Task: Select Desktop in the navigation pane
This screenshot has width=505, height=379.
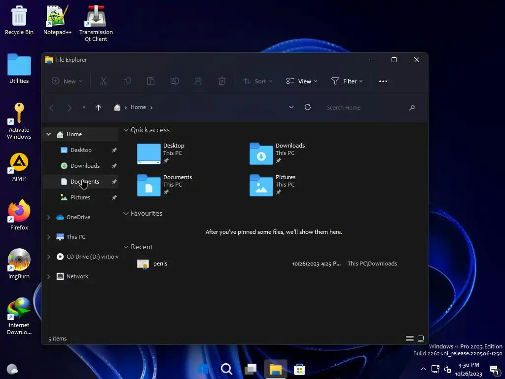Action: 81,150
